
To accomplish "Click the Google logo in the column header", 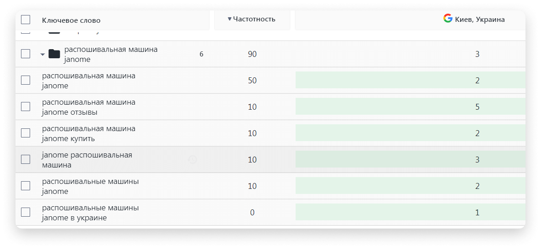I will tap(448, 19).
